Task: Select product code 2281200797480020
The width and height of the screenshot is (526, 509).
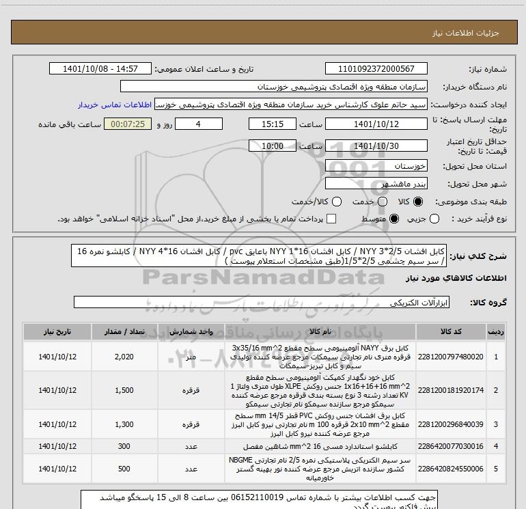Action: 451,357
